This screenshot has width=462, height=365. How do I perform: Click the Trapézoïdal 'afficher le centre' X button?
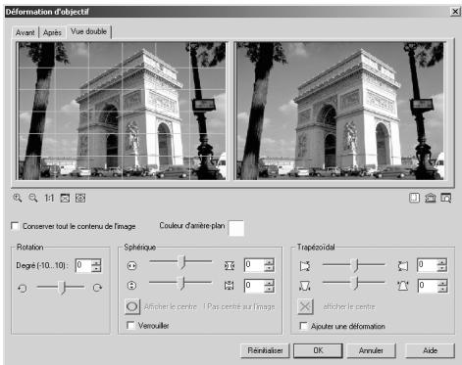point(305,306)
